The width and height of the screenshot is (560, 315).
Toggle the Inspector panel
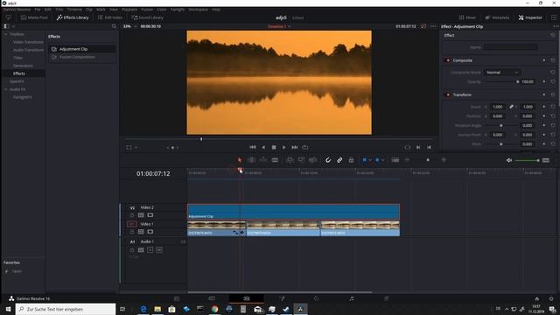(x=530, y=17)
